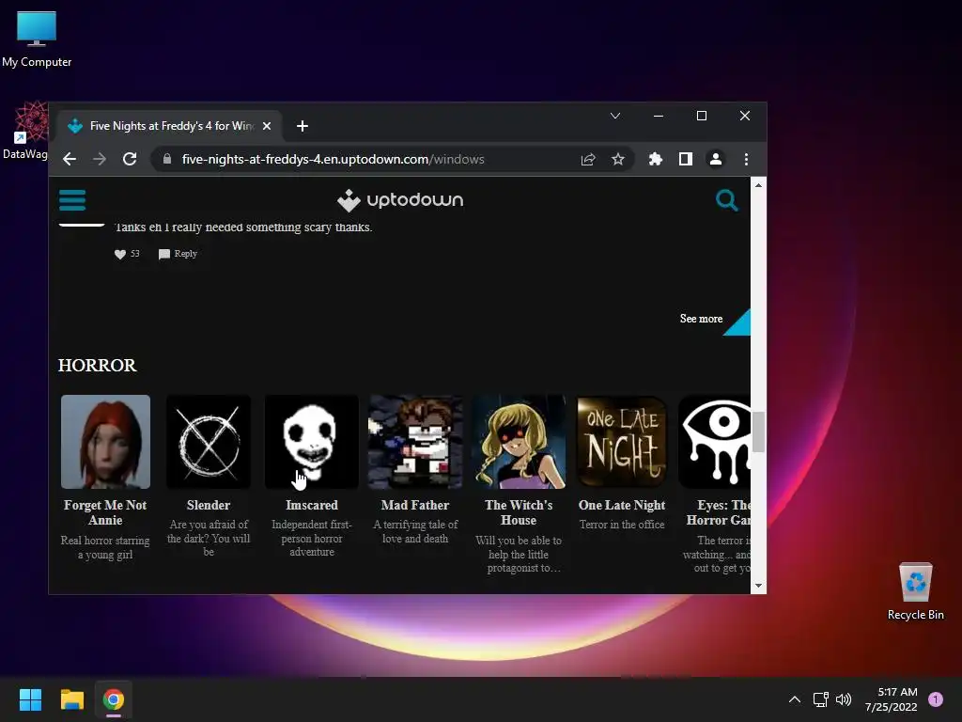The width and height of the screenshot is (962, 722).
Task: Open the notification badge in the tray
Action: (x=936, y=699)
